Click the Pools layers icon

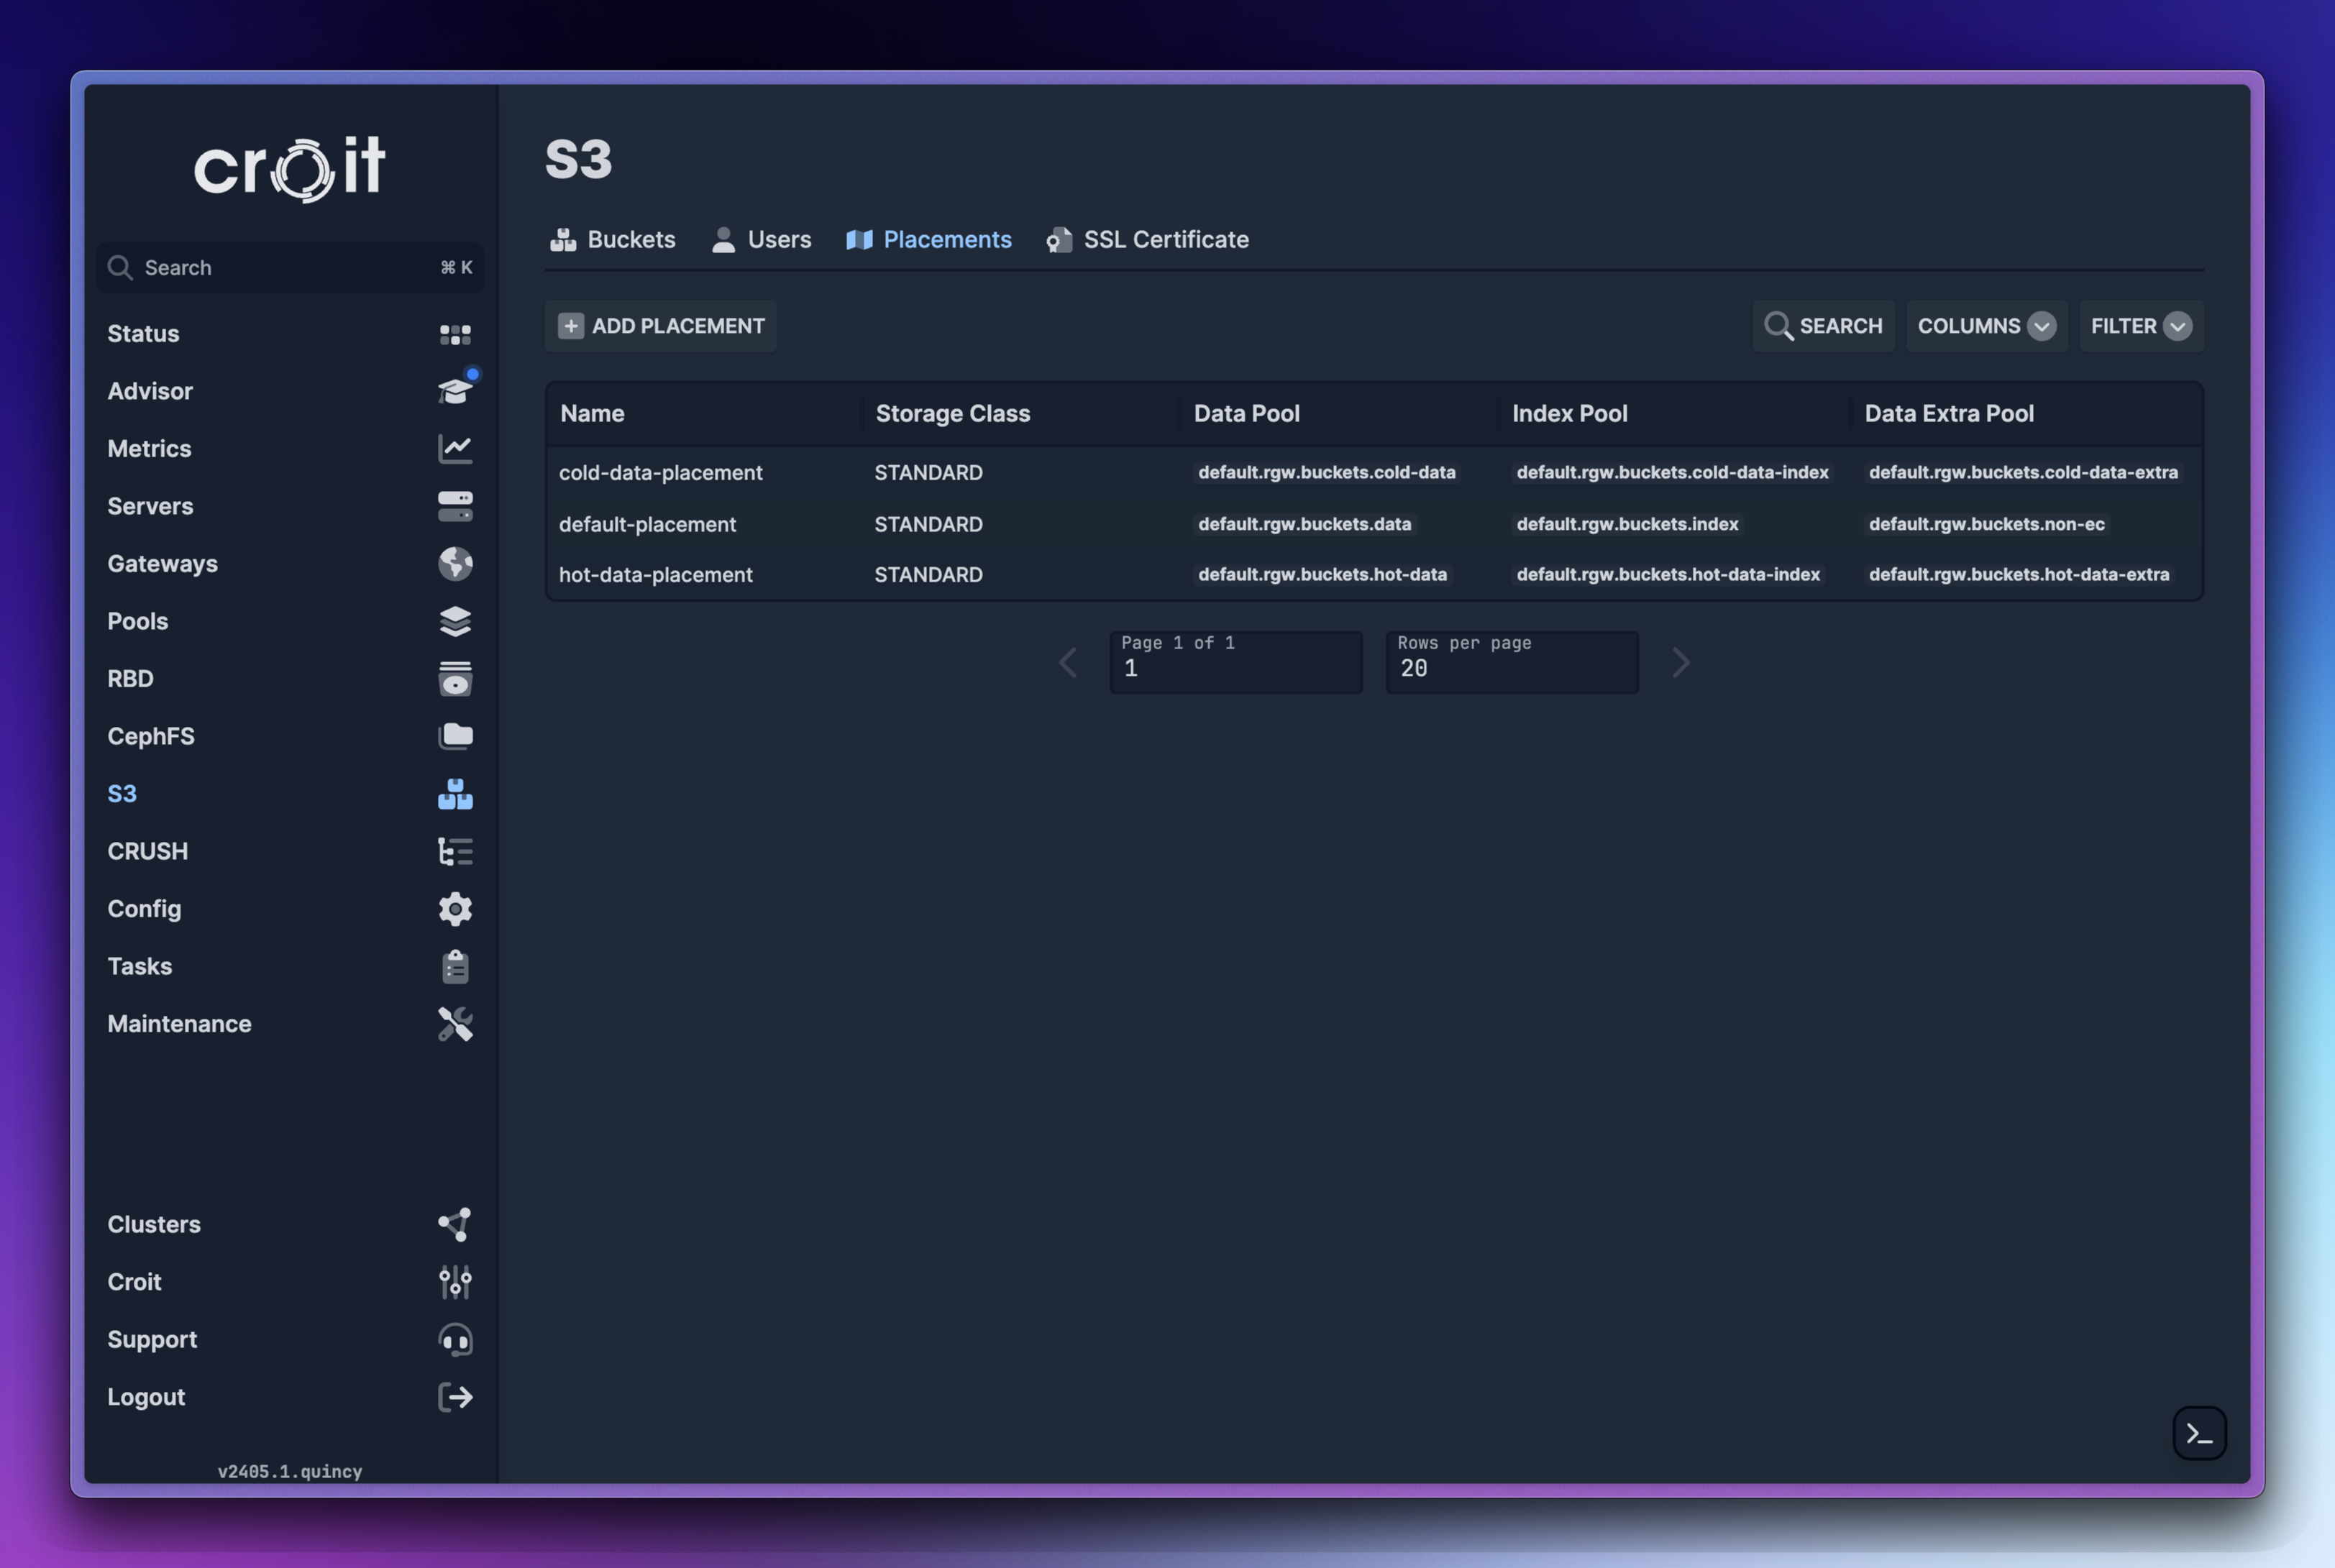(x=455, y=621)
